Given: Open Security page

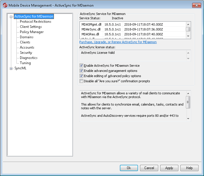Looking at the screenshot, I should point(26,53).
